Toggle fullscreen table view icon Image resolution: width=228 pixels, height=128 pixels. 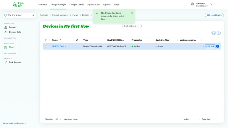click(x=213, y=33)
